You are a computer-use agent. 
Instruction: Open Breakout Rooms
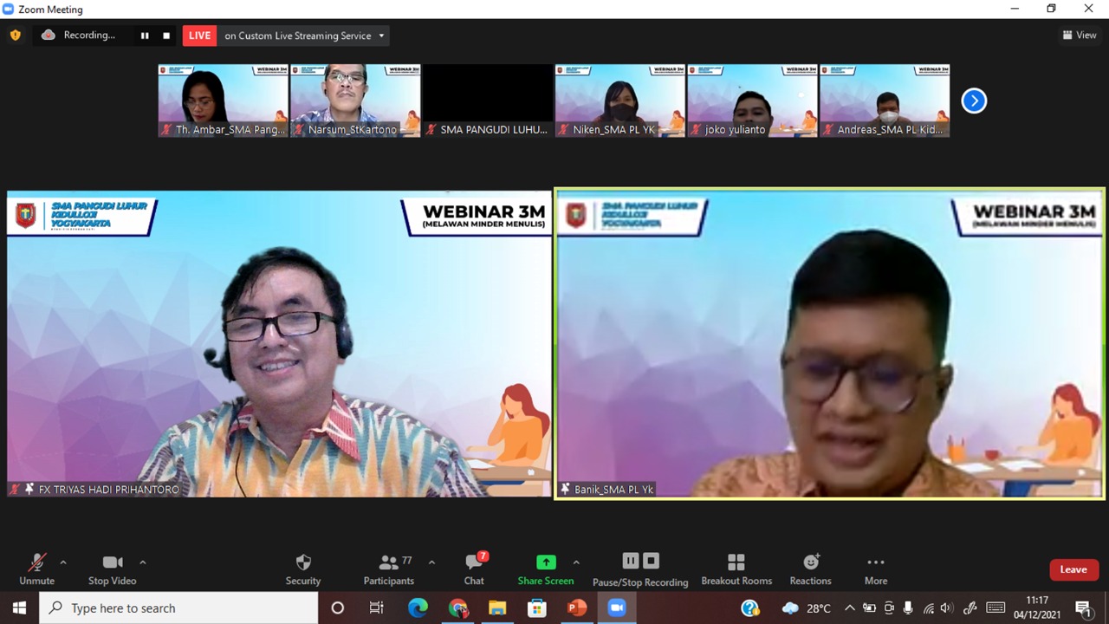[736, 569]
